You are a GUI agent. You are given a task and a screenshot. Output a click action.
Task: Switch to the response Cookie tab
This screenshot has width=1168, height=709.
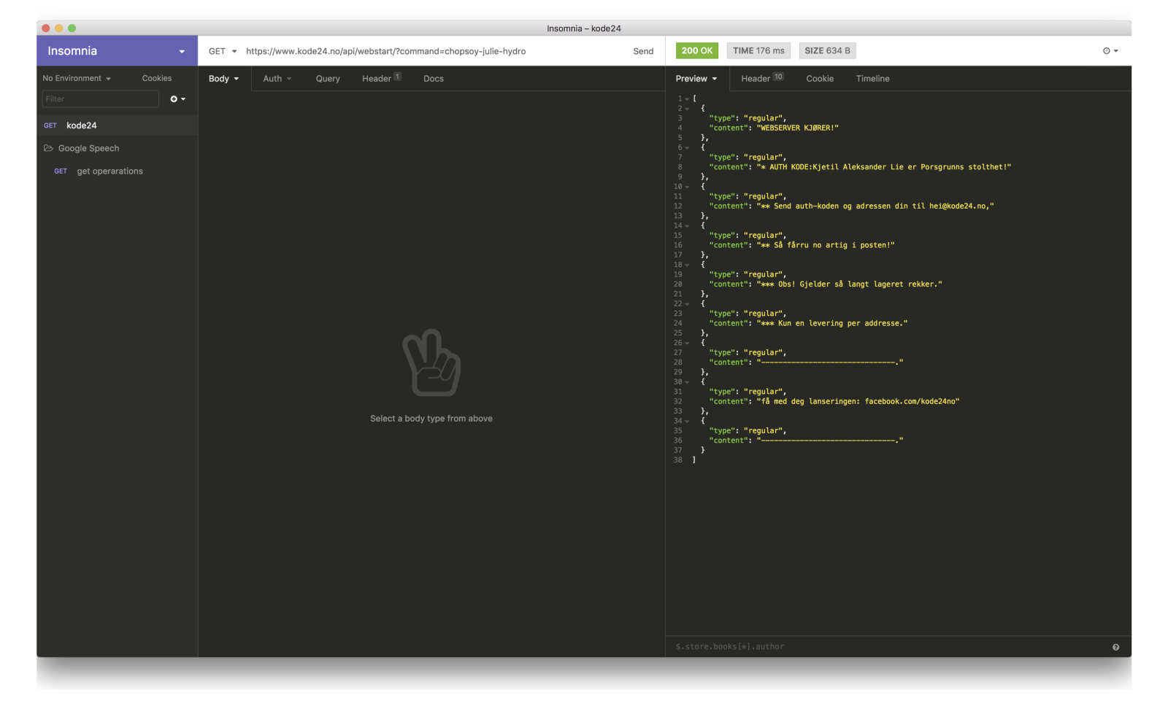820,79
